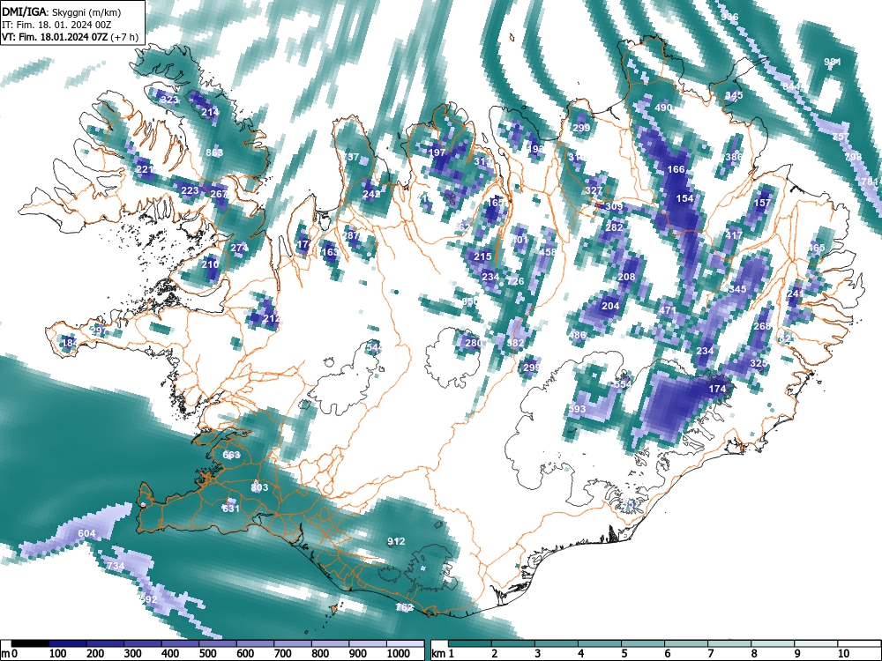
Task: Click visibility value 174 on the map
Action: point(717,389)
